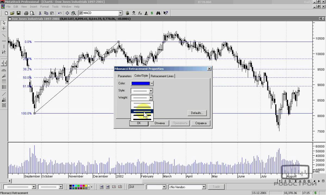Select the S/L regression line tool
326x195 pixels.
pos(4,52)
